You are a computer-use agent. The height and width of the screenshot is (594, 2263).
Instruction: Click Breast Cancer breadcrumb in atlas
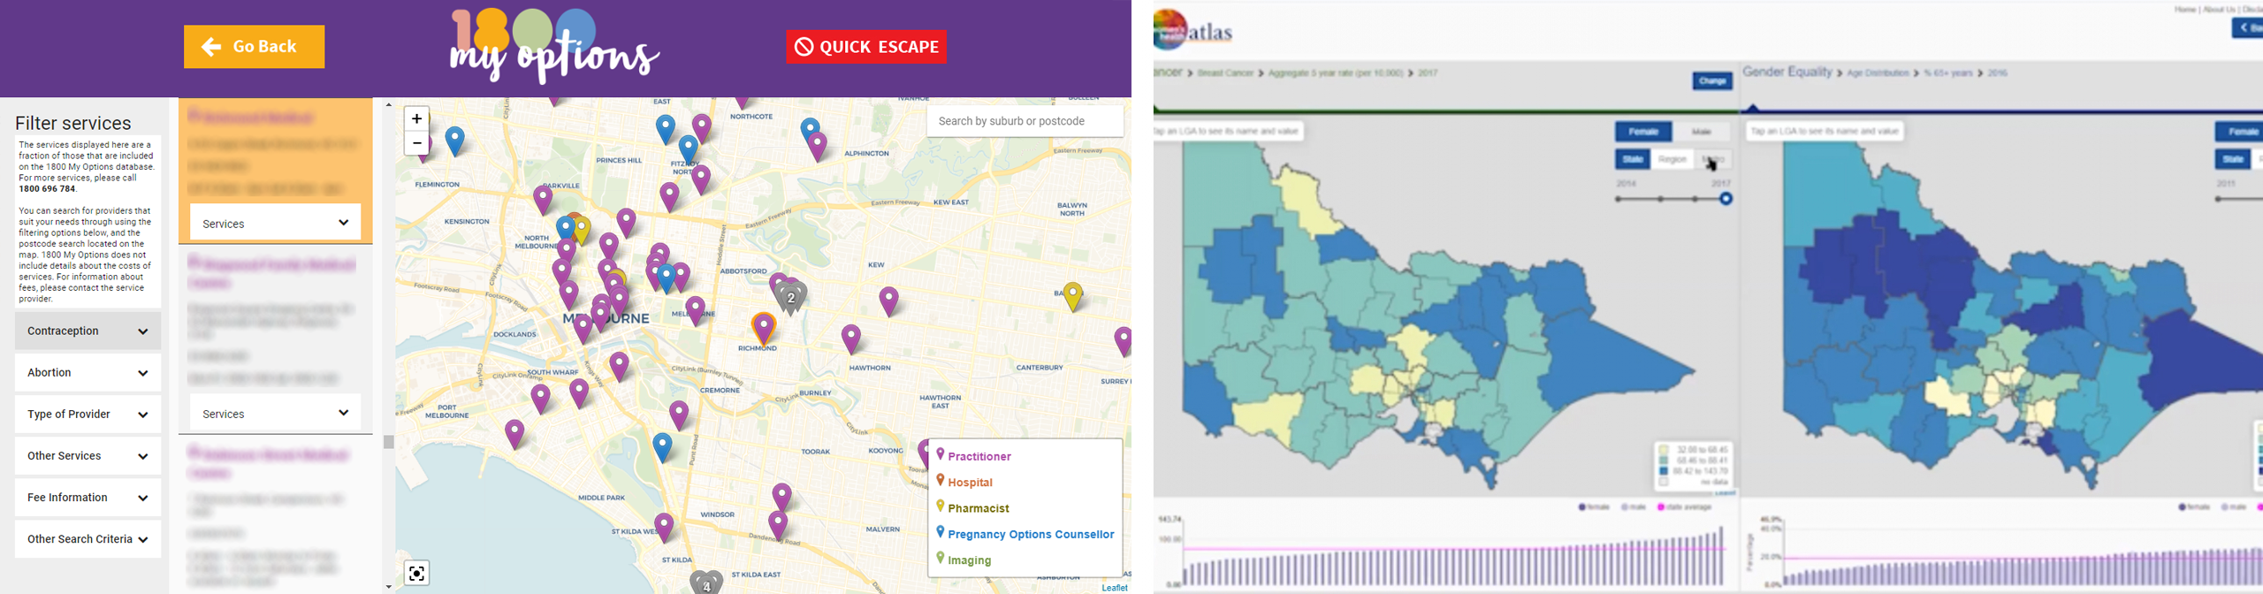pos(1225,73)
